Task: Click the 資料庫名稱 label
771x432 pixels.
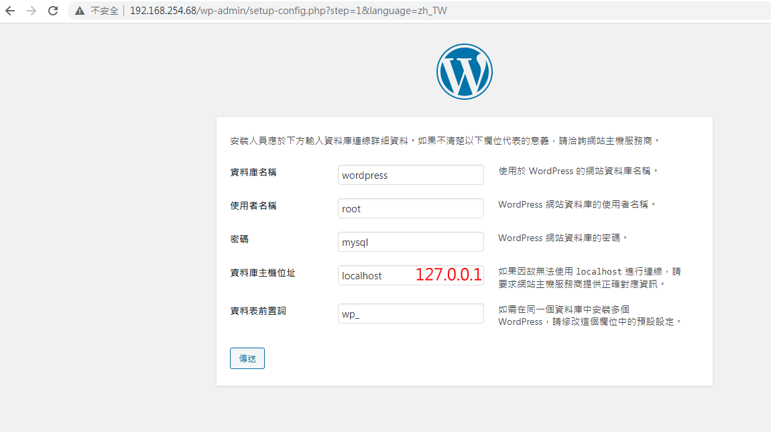Action: click(x=253, y=172)
